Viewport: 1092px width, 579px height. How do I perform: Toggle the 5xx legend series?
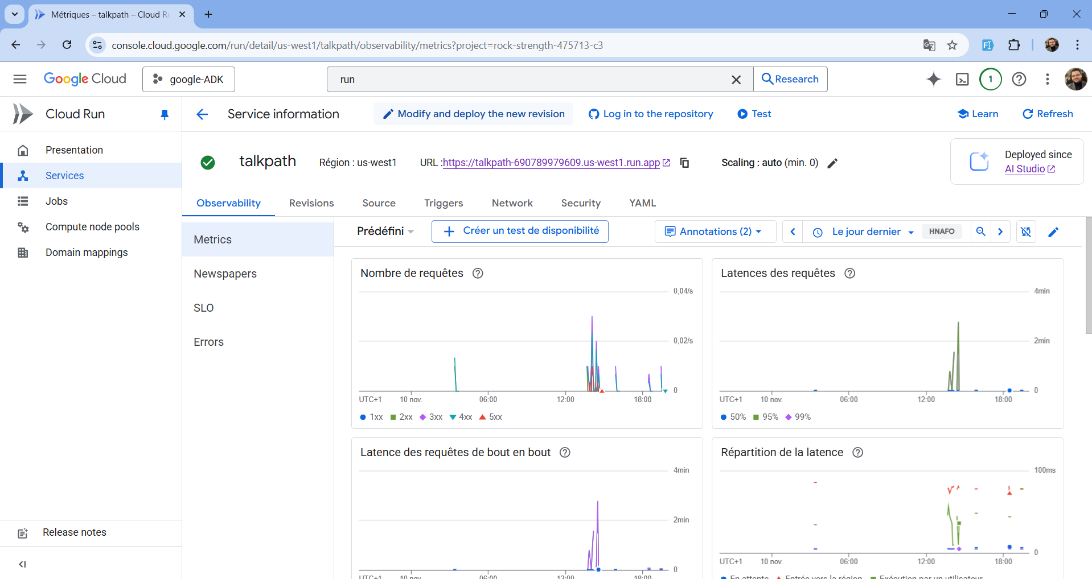tap(491, 417)
